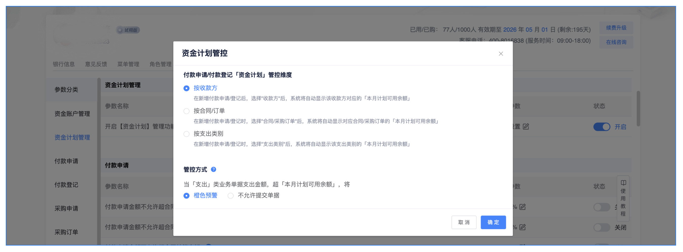This screenshot has width=683, height=252.
Task: Open the 使用教程 book icon panel
Action: point(623,182)
